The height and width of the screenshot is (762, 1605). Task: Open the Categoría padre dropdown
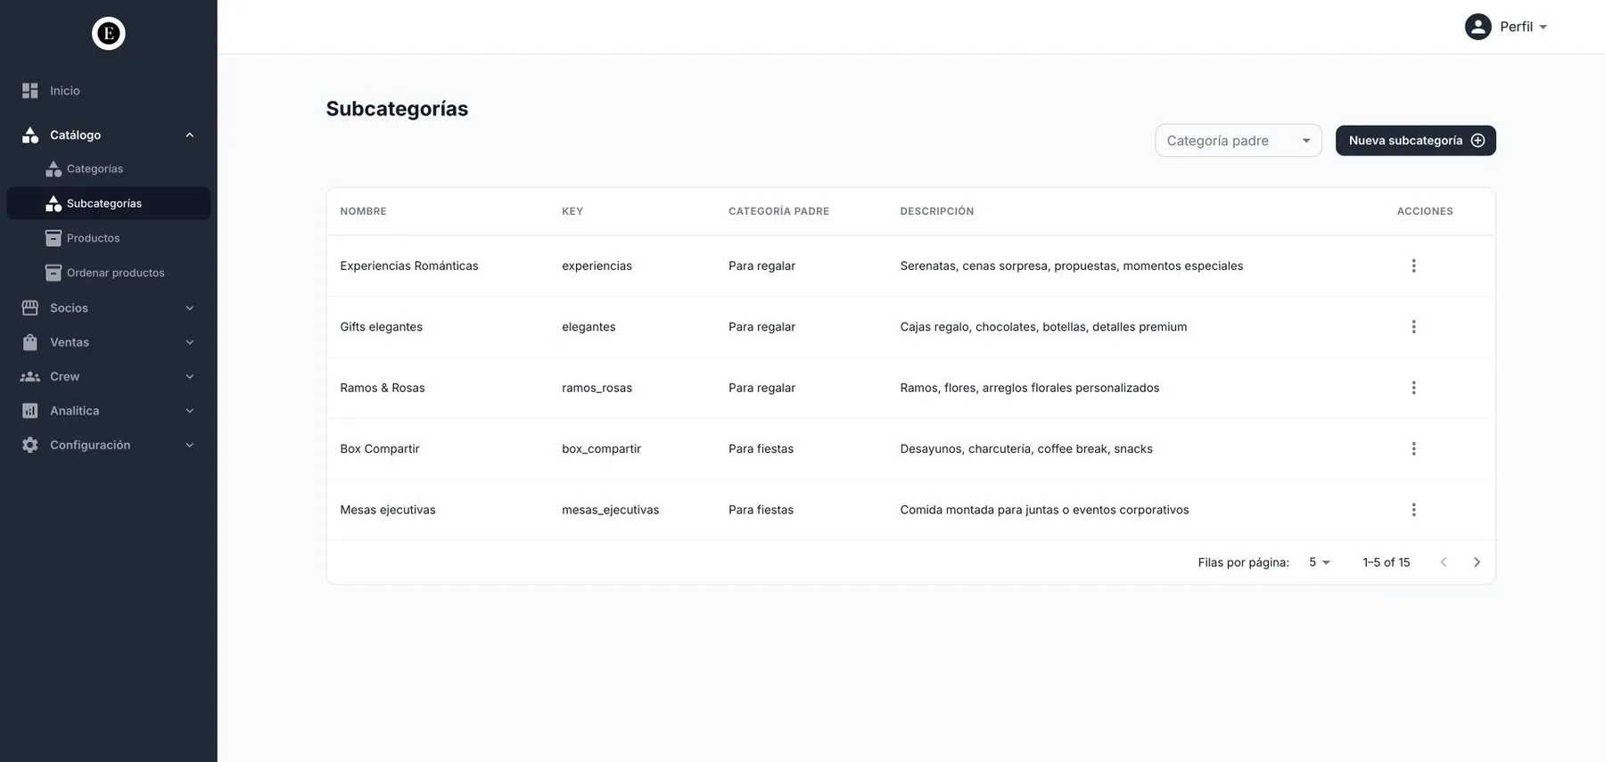pyautogui.click(x=1239, y=141)
